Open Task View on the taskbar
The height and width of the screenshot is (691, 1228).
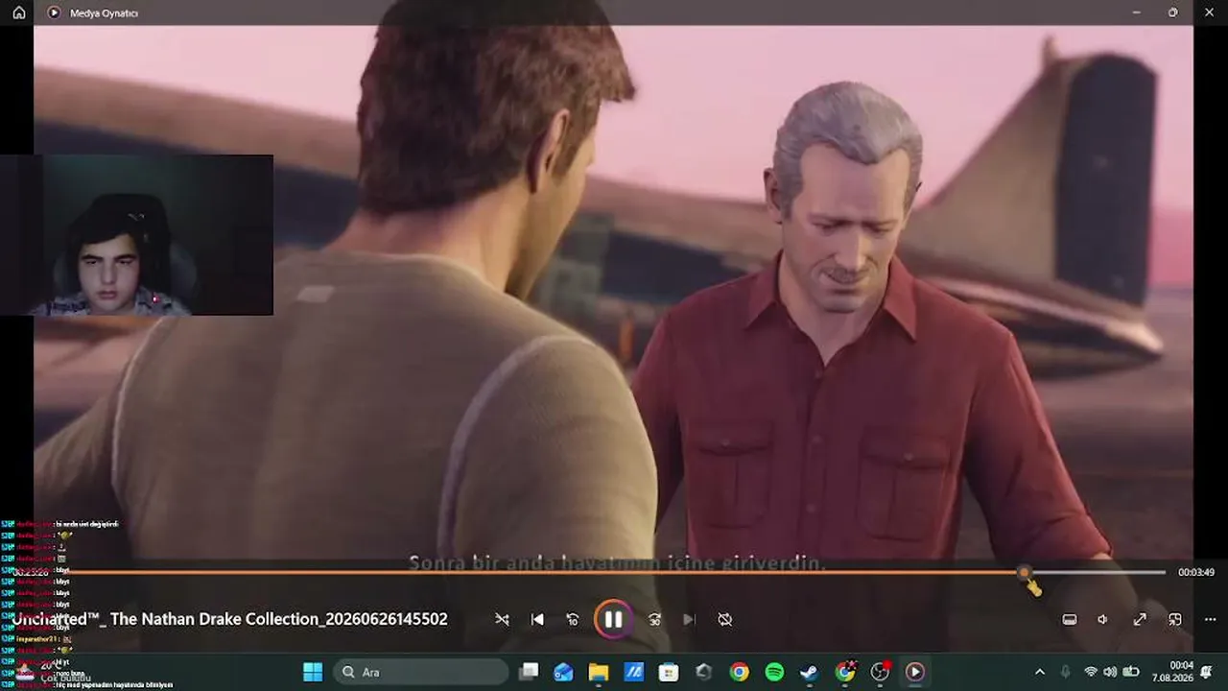pos(529,672)
